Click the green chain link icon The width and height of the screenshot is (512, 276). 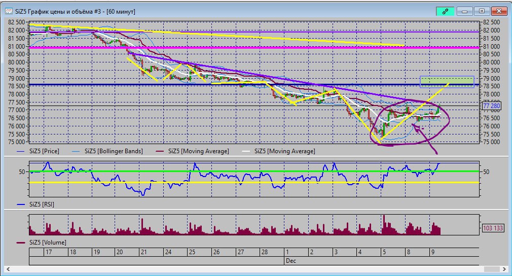pyautogui.click(x=445, y=11)
